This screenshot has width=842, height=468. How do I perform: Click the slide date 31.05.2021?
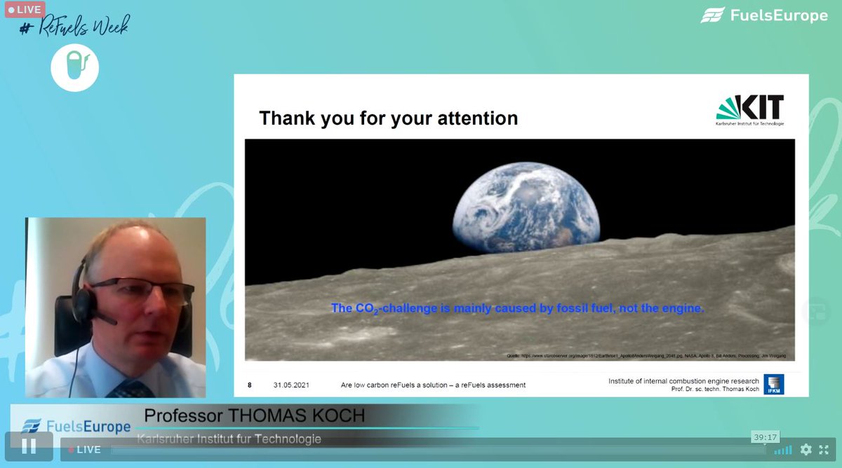291,385
